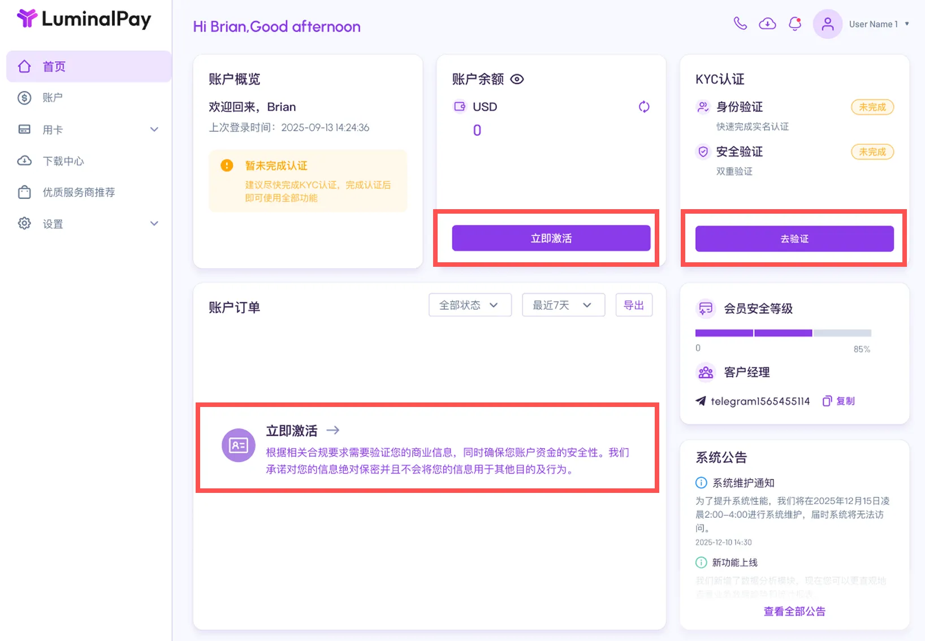The image size is (925, 641).
Task: Click the USD wallet icon
Action: click(x=460, y=106)
